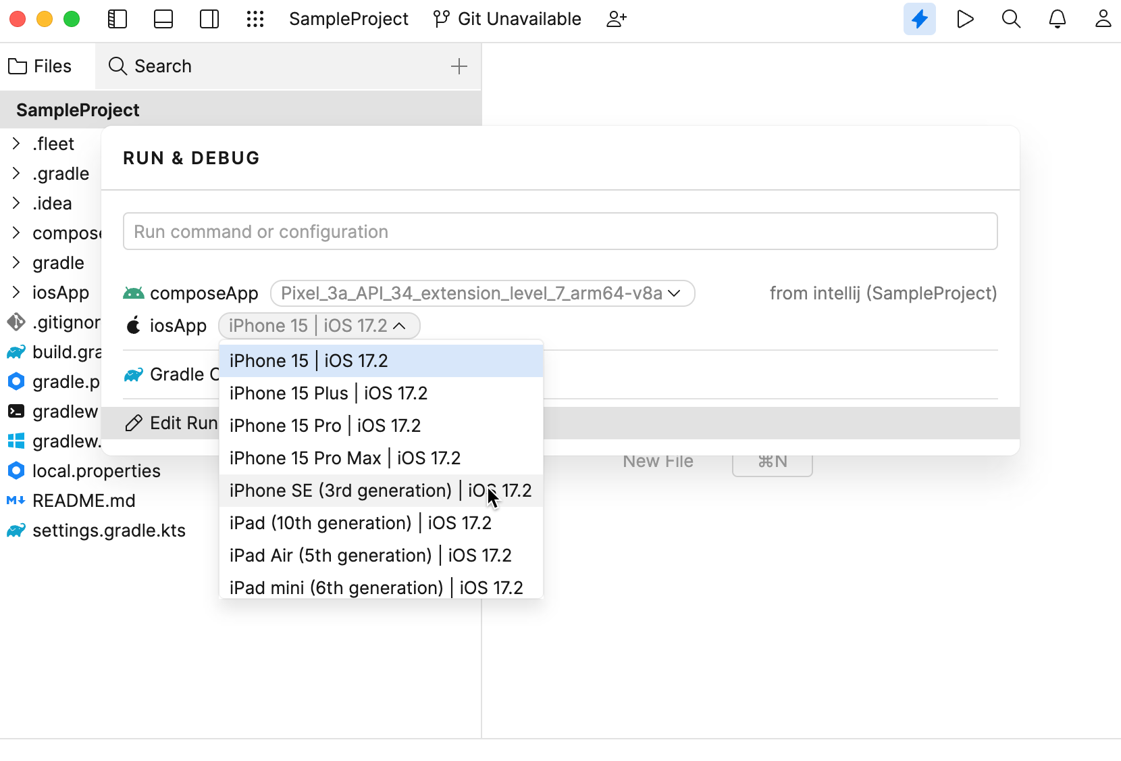Screen dimensions: 1121x761
Task: Click the Android icon next to composeApp
Action: point(134,293)
